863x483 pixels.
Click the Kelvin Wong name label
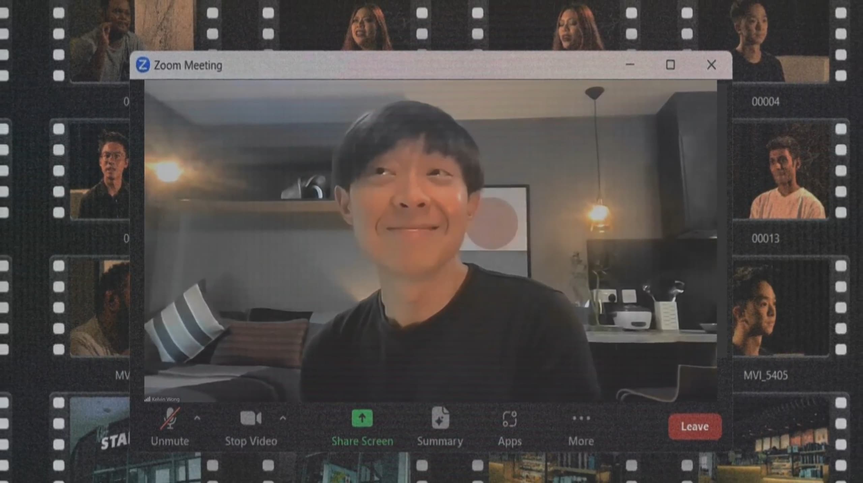(x=166, y=399)
